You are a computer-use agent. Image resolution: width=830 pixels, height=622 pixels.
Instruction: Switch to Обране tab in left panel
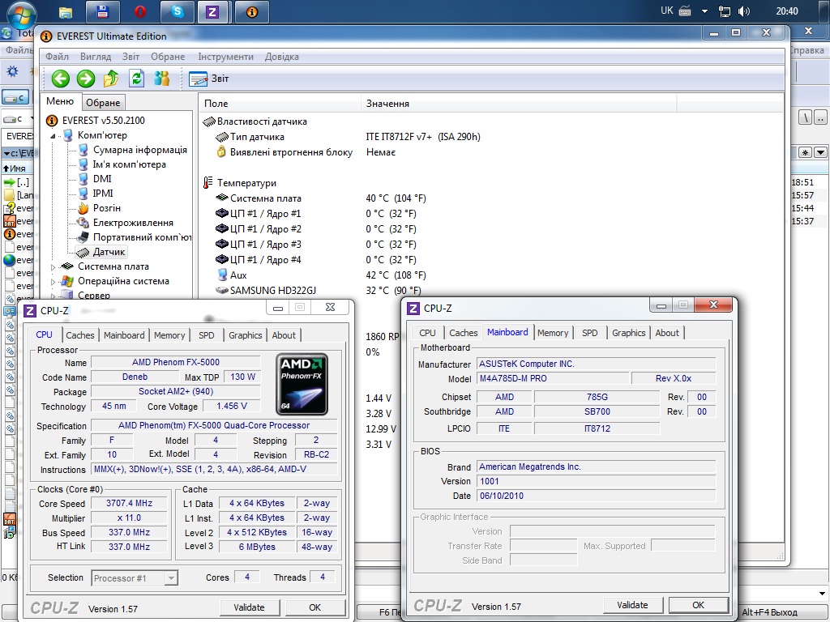point(103,103)
